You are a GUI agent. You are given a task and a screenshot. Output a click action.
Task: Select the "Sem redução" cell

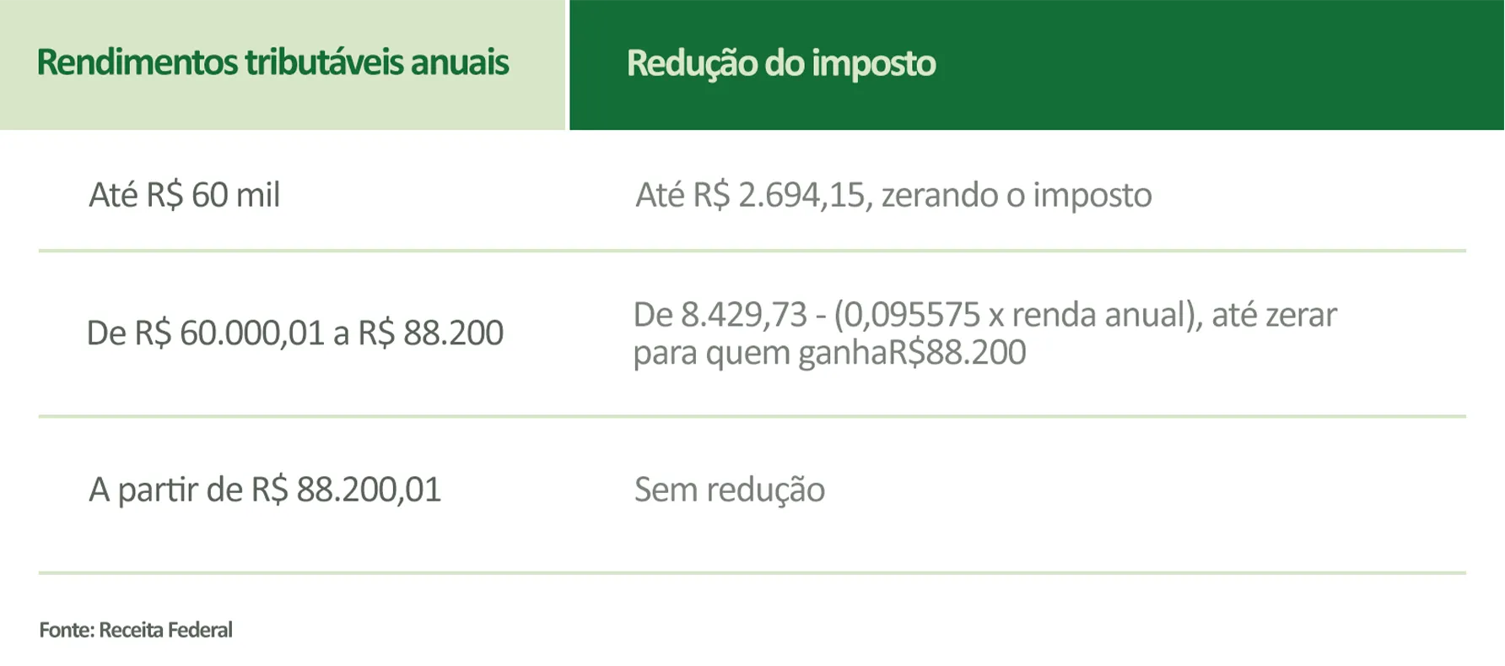point(729,490)
